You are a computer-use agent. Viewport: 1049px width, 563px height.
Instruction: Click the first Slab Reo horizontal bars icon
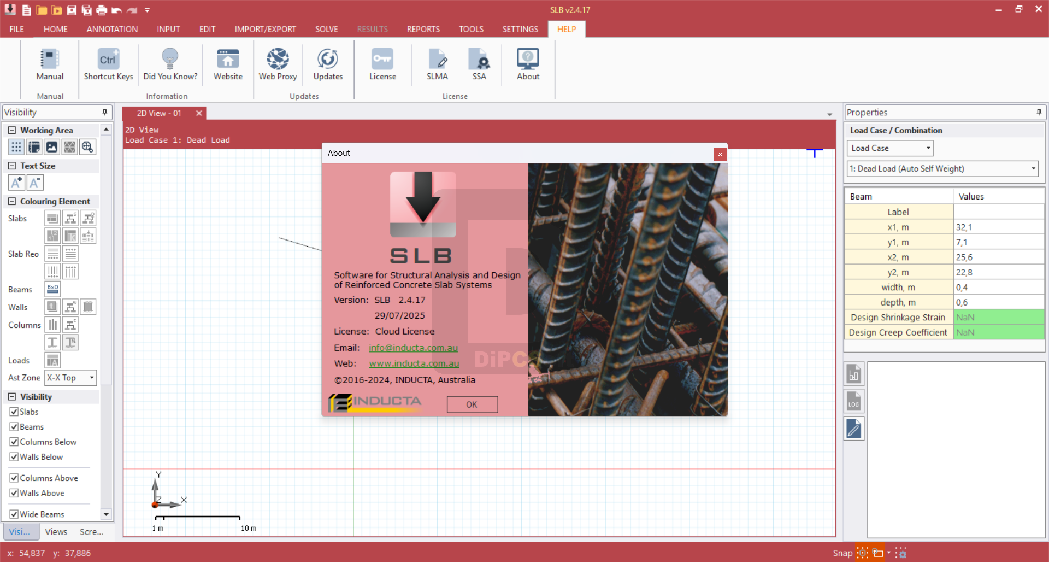pos(52,254)
